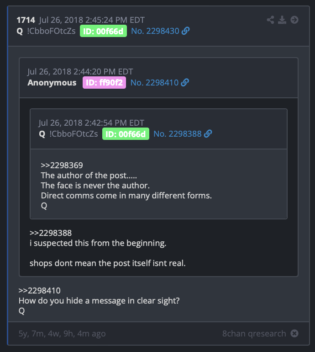Click the >>2298388 reply reference
The width and height of the screenshot is (315, 352).
tap(51, 233)
